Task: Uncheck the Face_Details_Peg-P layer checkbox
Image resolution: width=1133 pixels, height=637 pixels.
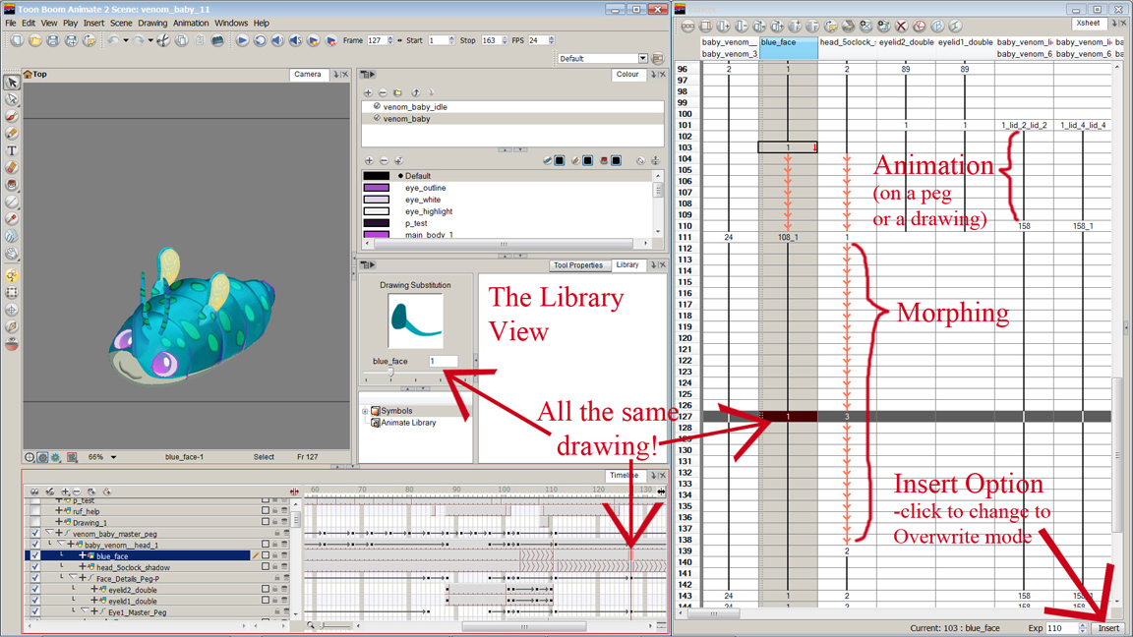Action: pyautogui.click(x=34, y=578)
